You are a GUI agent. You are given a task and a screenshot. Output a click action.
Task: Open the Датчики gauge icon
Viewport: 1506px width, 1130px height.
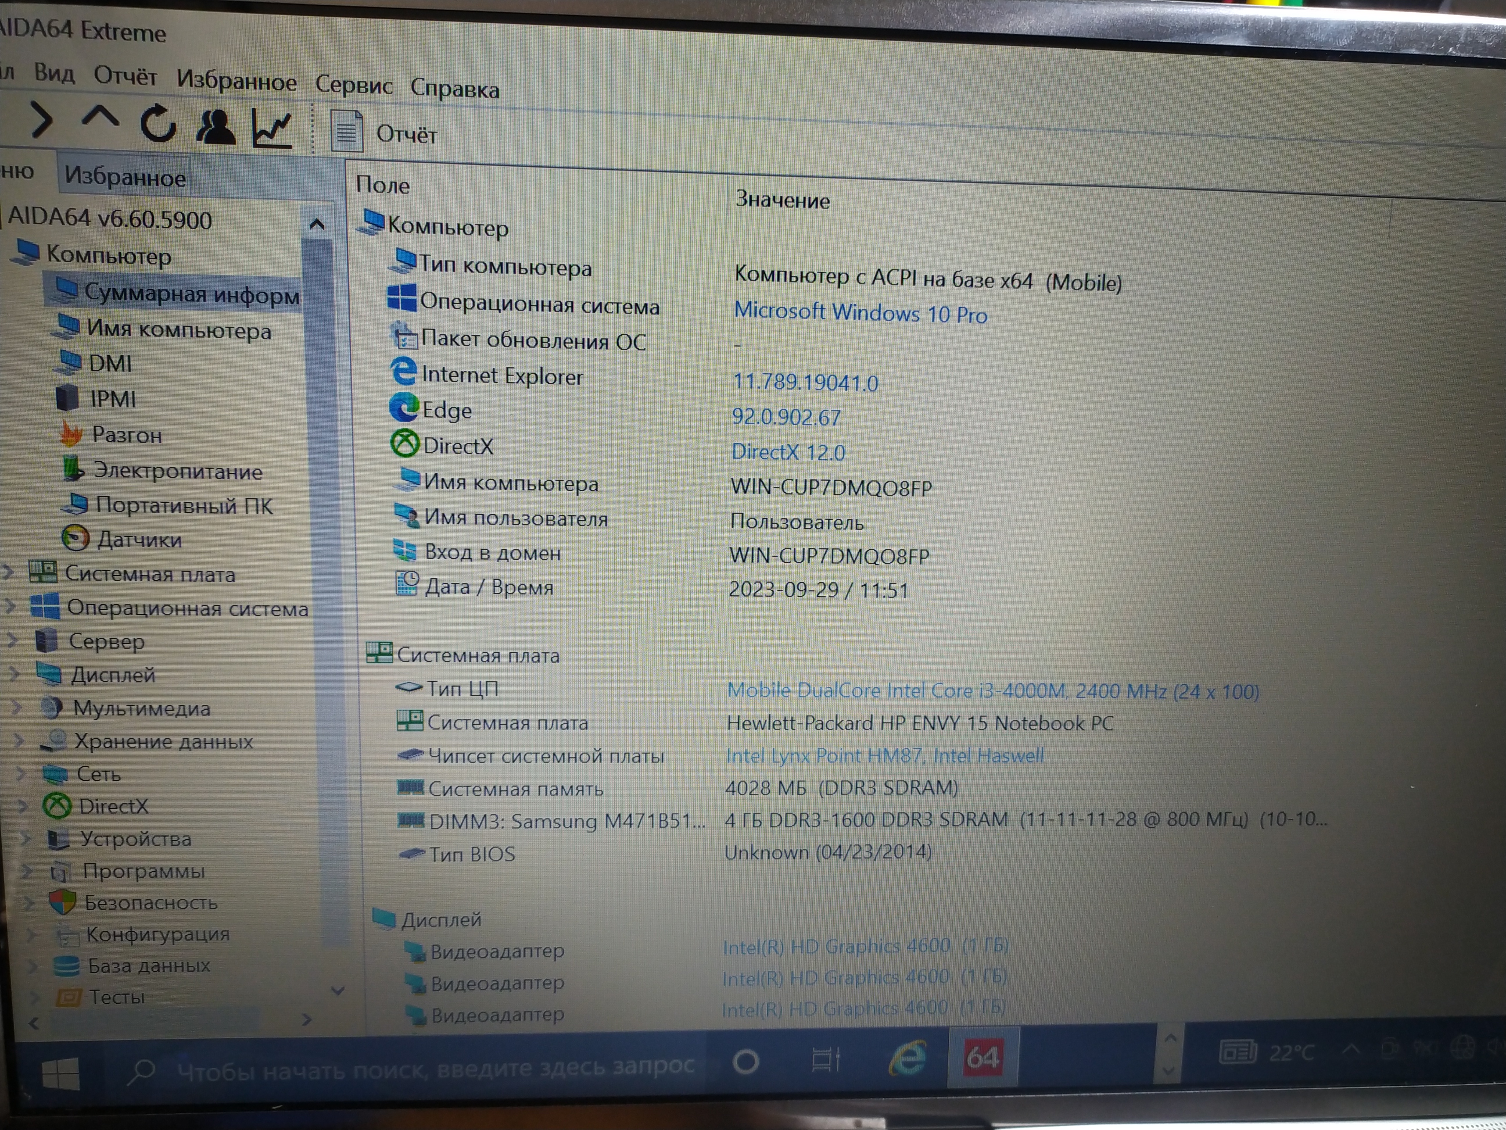[75, 538]
